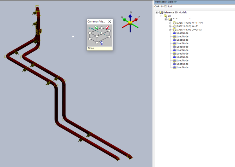Collapse the Reference 3D Models tree node
Image resolution: width=235 pixels, height=167 pixels.
coord(157,13)
